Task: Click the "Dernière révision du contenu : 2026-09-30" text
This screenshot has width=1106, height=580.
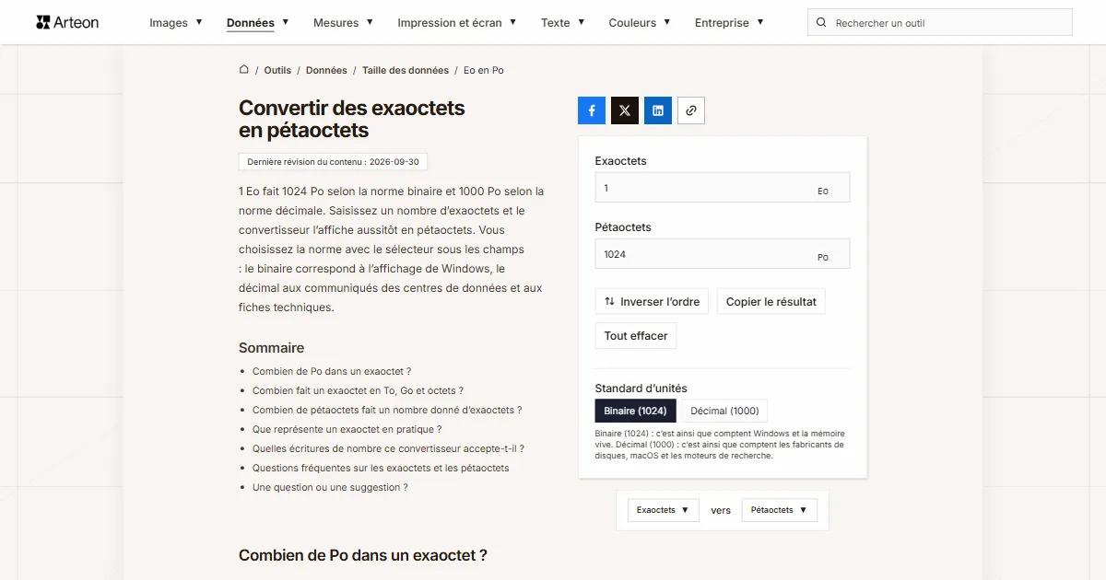Action: click(x=333, y=162)
